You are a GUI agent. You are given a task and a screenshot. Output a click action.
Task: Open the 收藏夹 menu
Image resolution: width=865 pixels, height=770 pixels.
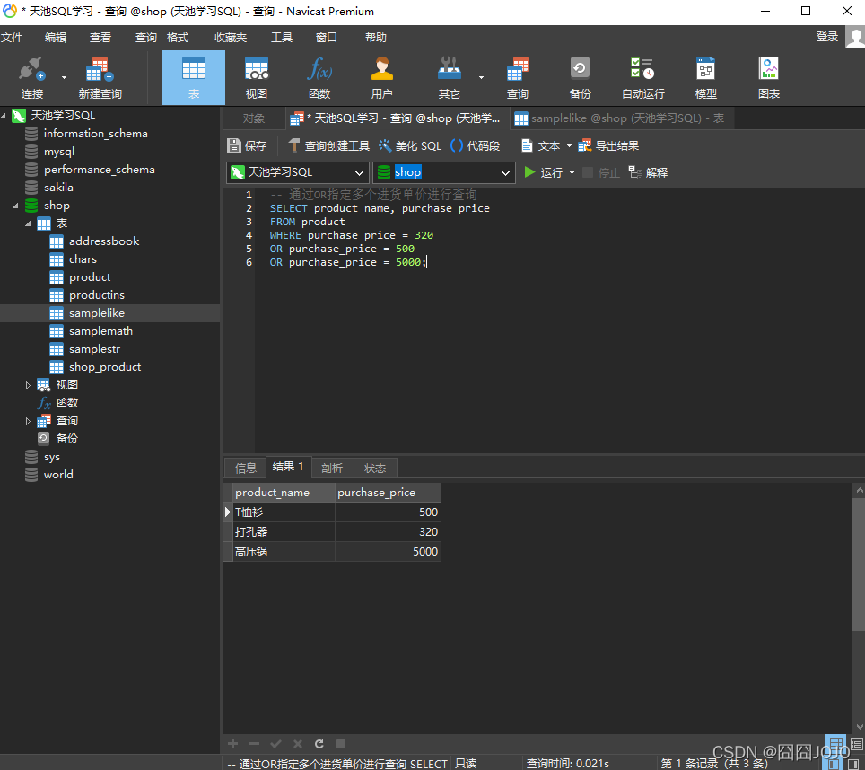pos(231,37)
